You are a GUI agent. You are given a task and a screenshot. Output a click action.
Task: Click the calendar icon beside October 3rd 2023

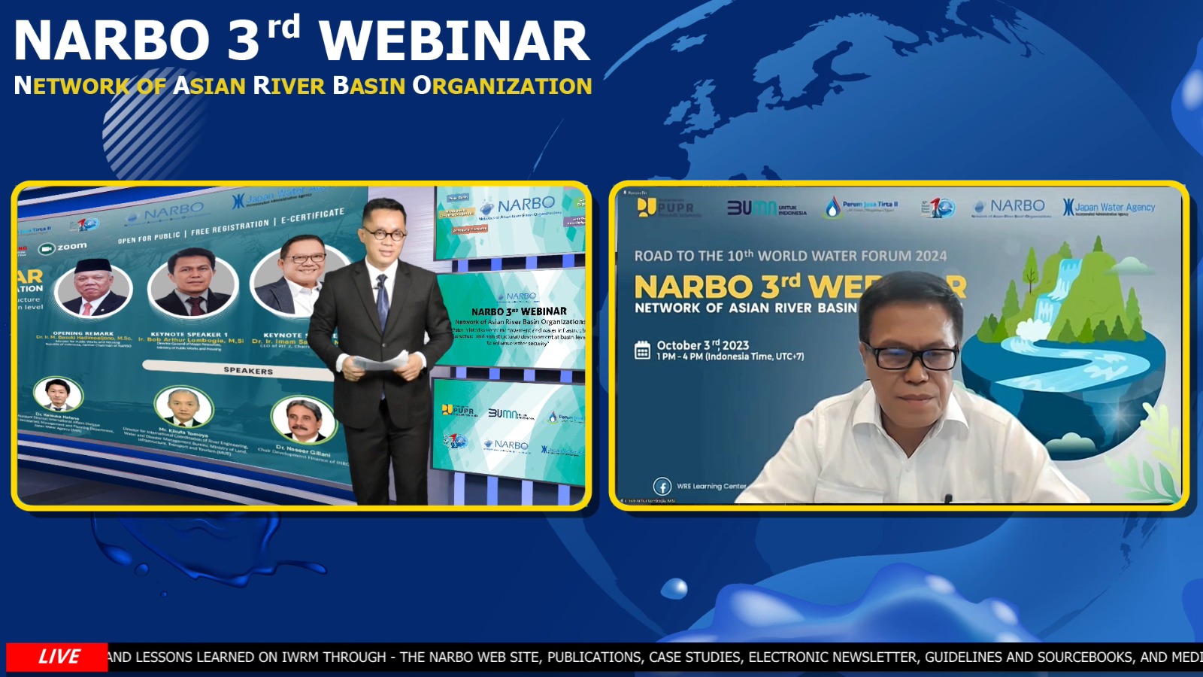click(642, 351)
